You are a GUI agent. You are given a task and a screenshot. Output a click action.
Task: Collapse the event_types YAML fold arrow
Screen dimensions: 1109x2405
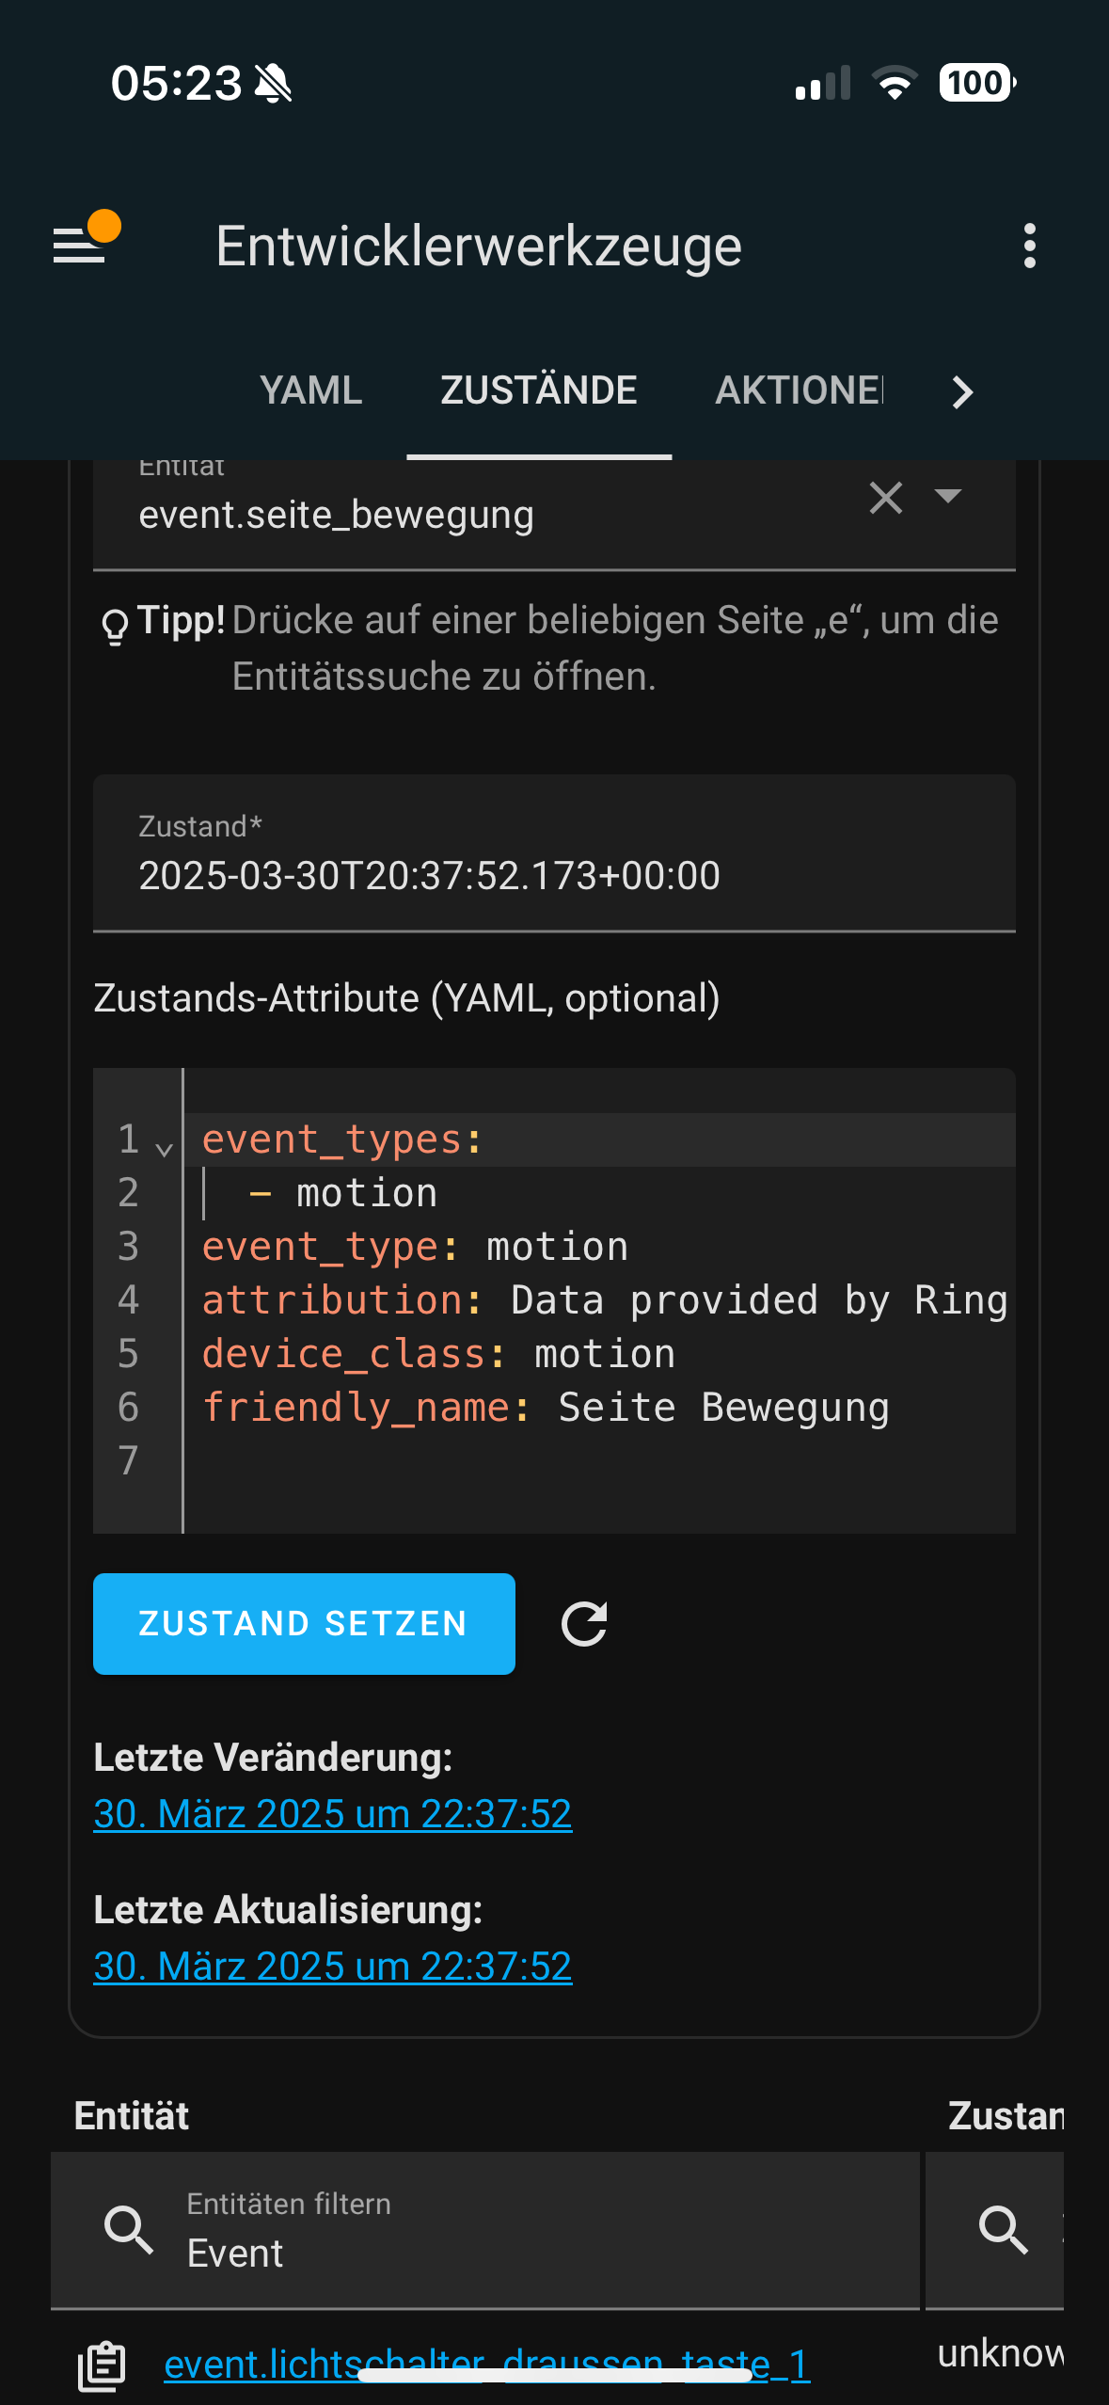[164, 1150]
